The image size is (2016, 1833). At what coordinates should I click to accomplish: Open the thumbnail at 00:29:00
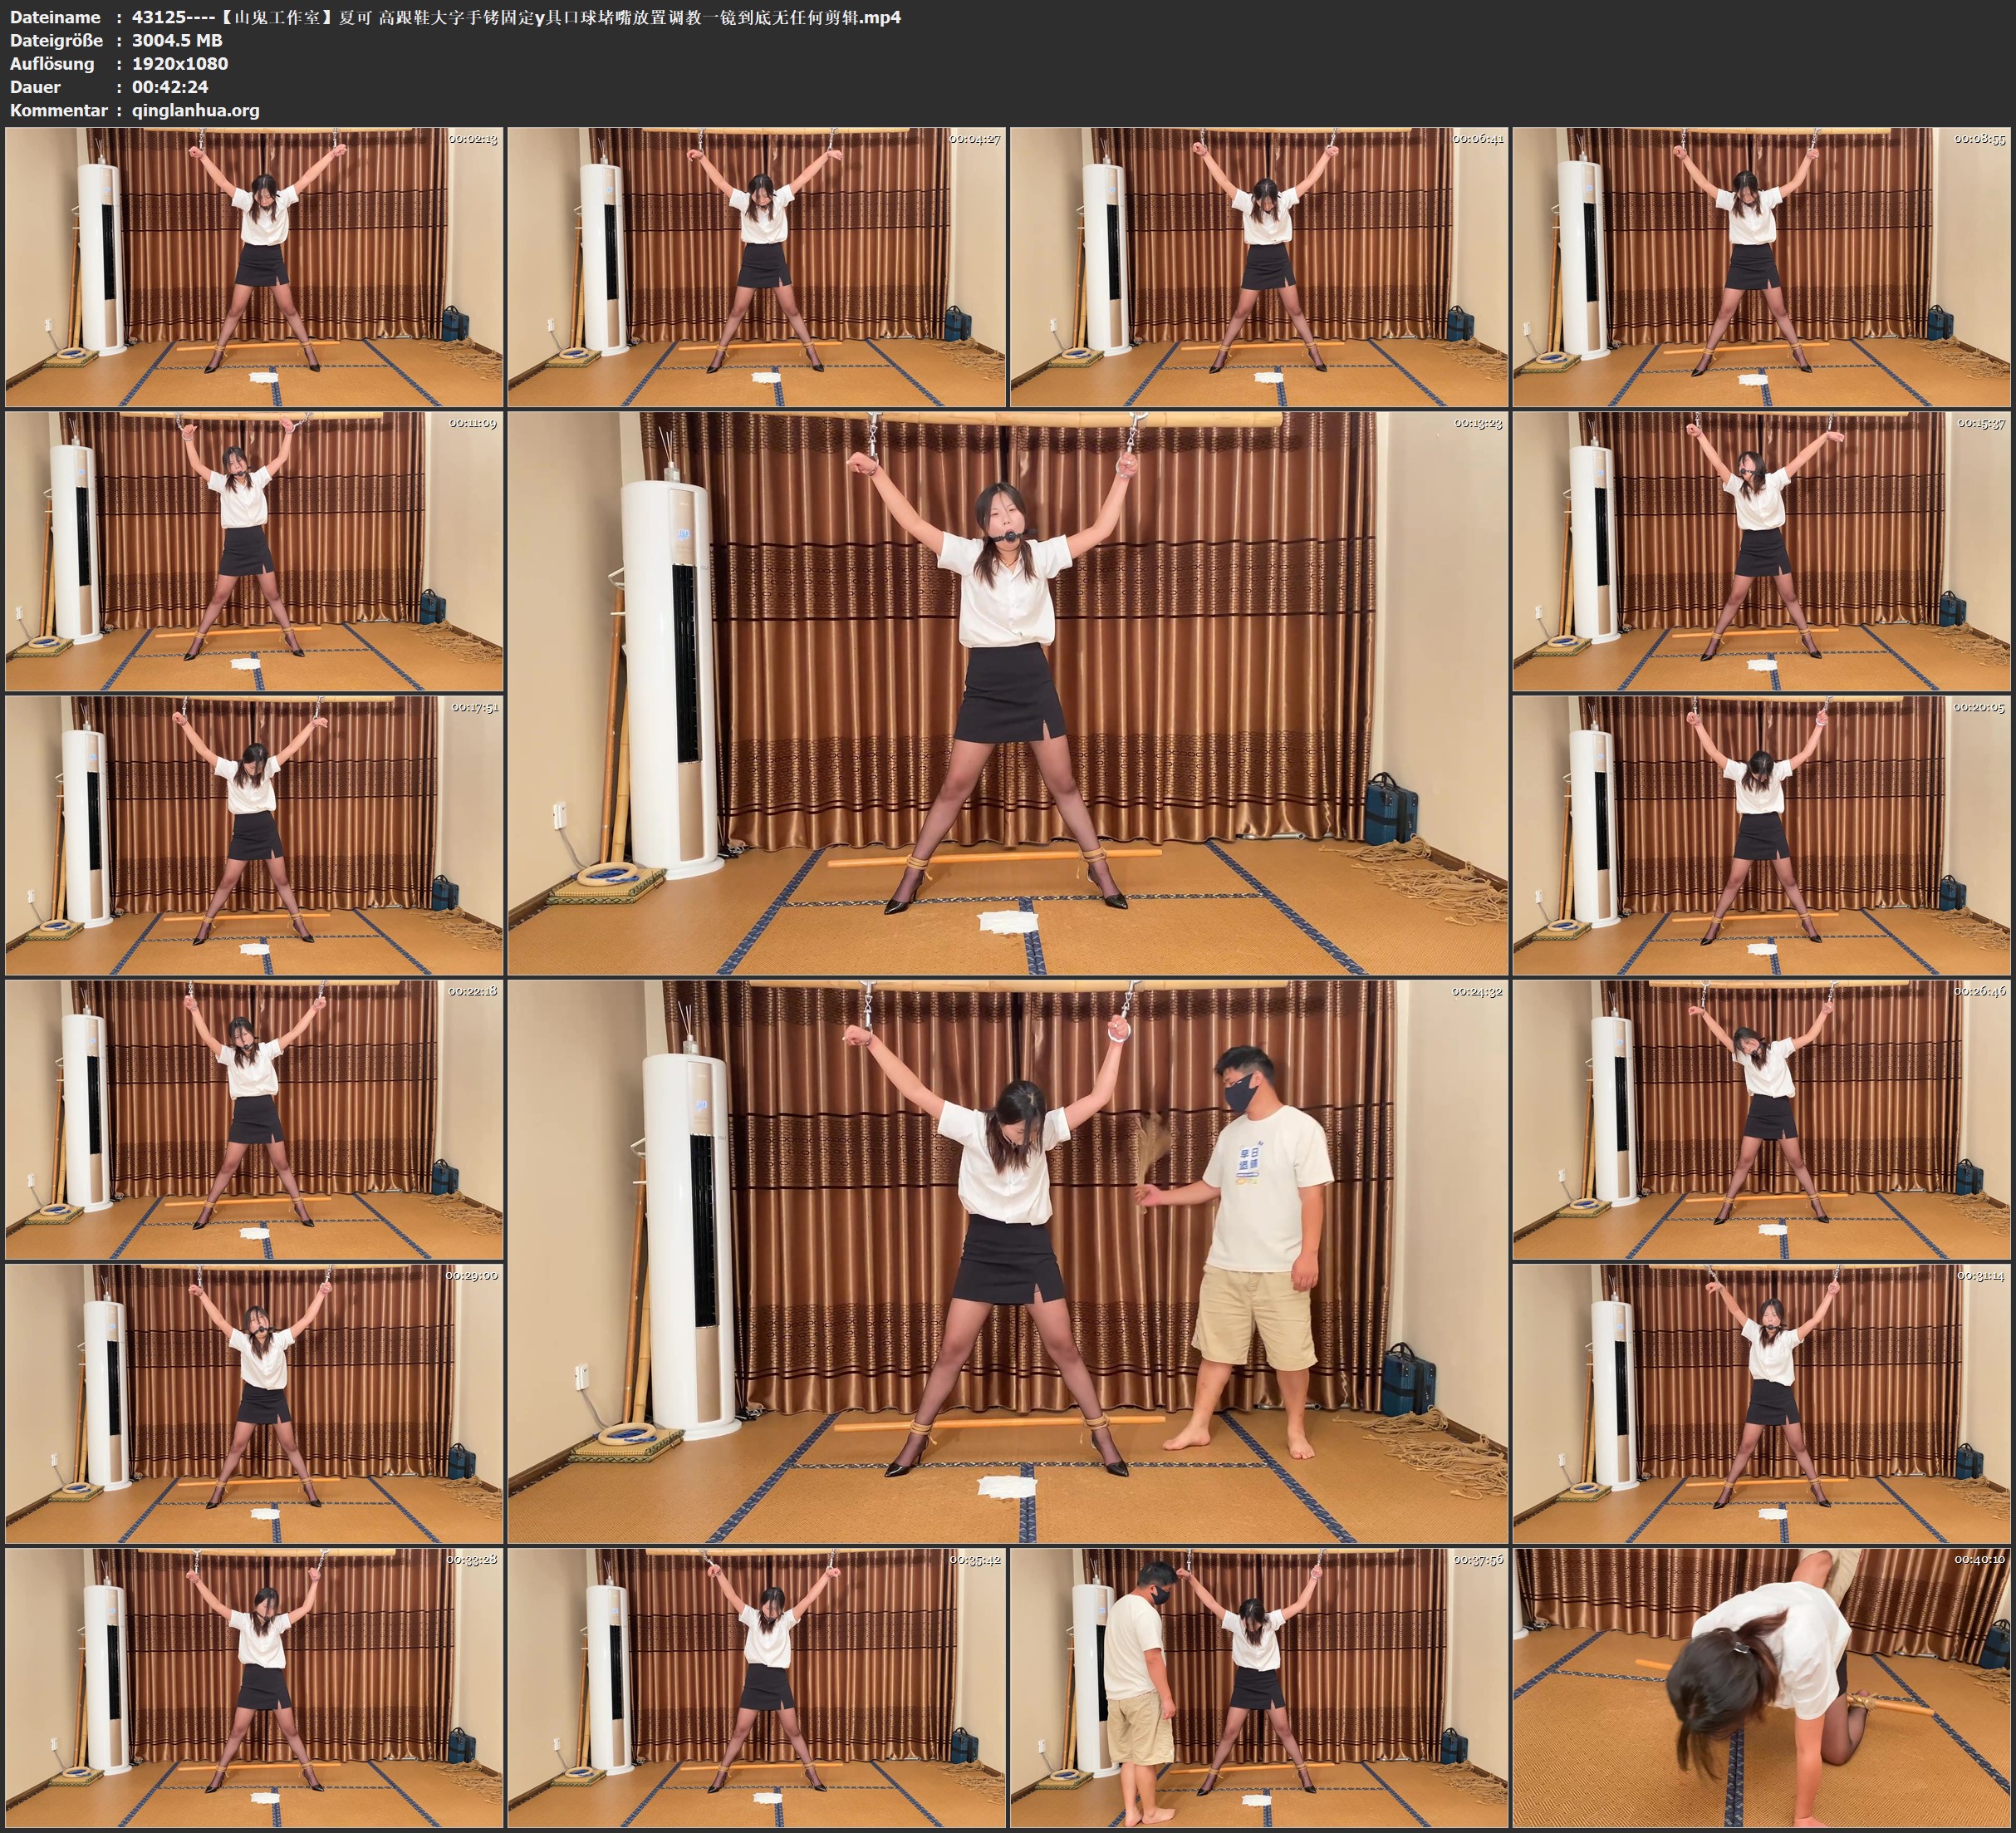pyautogui.click(x=254, y=1403)
